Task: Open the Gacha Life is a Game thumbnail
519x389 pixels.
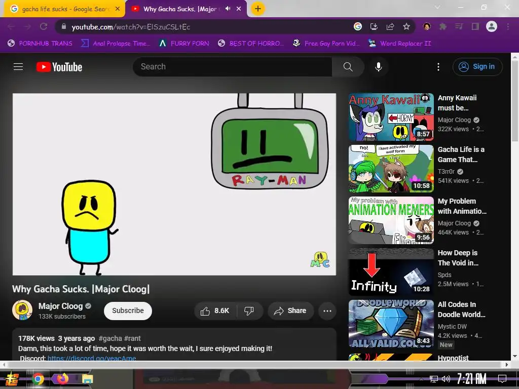Action: coord(391,169)
